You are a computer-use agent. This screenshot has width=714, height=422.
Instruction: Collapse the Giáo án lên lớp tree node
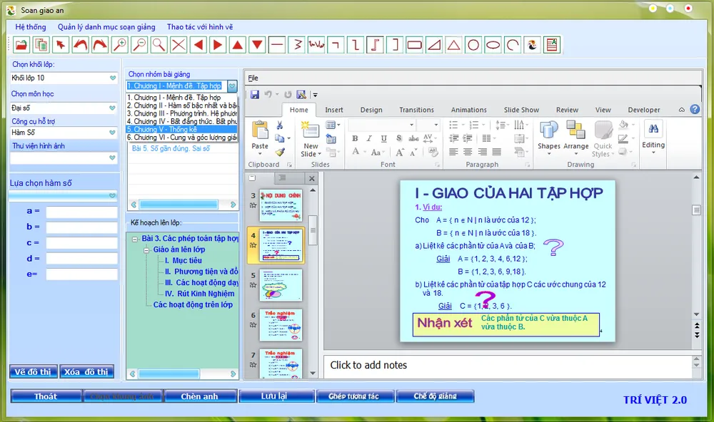pyautogui.click(x=146, y=250)
